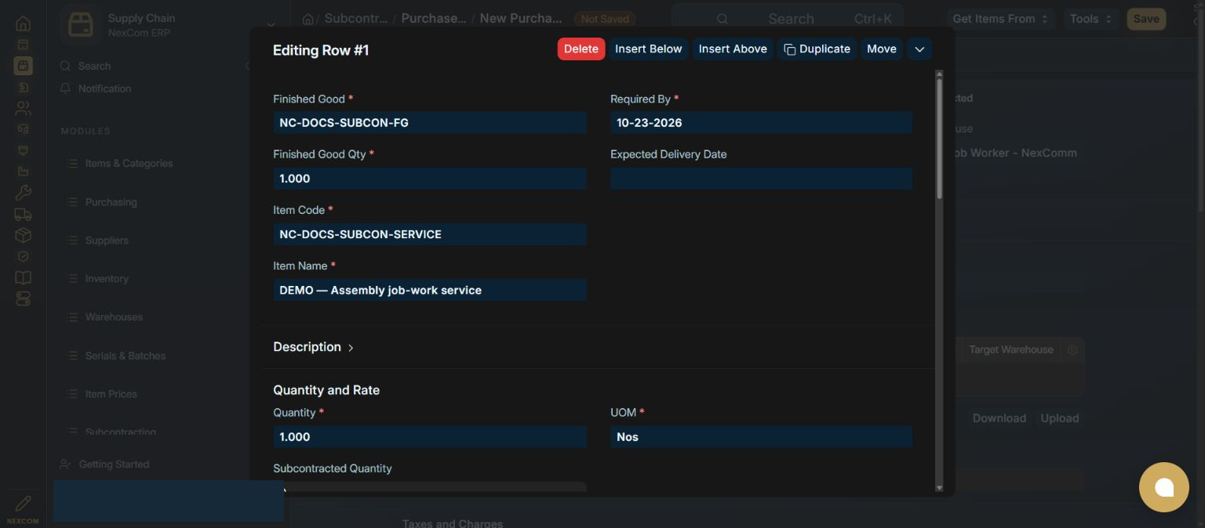Open the Purchasing module
The height and width of the screenshot is (528, 1205).
pyautogui.click(x=111, y=202)
